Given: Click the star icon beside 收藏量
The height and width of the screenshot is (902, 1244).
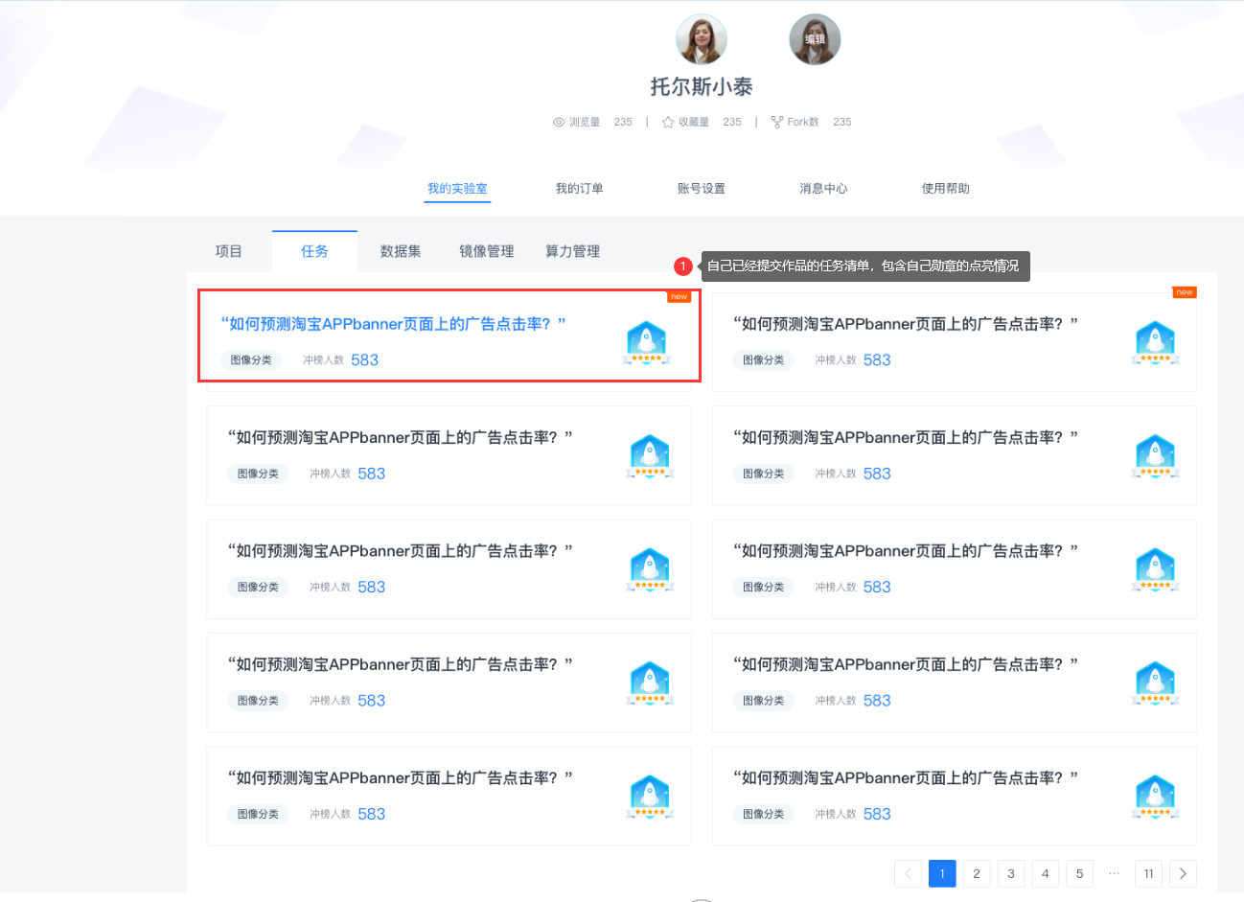Looking at the screenshot, I should click(668, 122).
